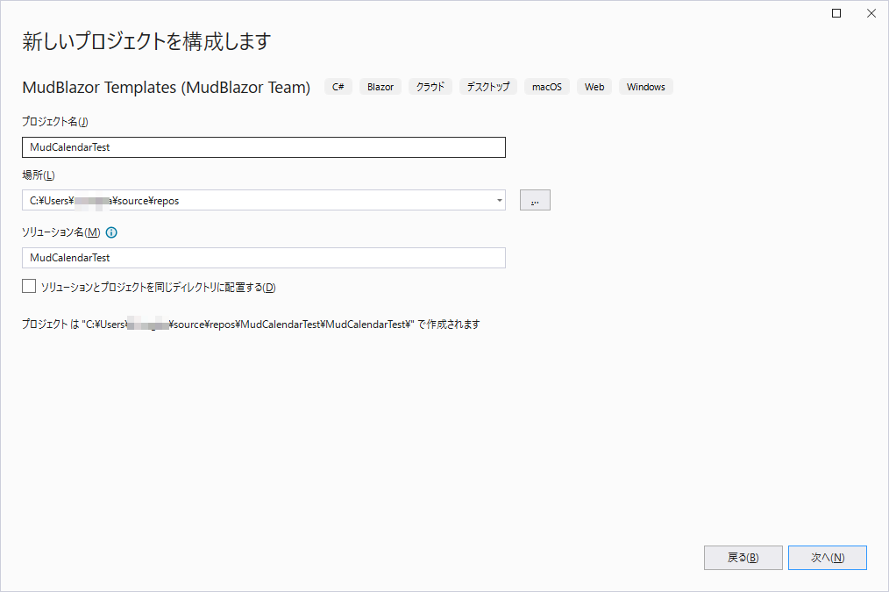Viewport: 889px width, 592px height.
Task: Close the configure project dialog
Action: (871, 13)
